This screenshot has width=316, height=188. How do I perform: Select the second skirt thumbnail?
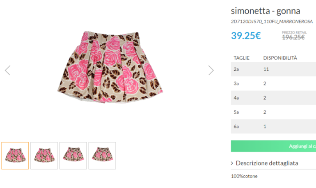point(44,156)
